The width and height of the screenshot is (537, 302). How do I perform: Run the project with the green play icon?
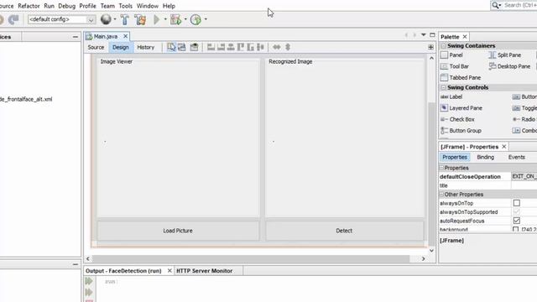157,19
